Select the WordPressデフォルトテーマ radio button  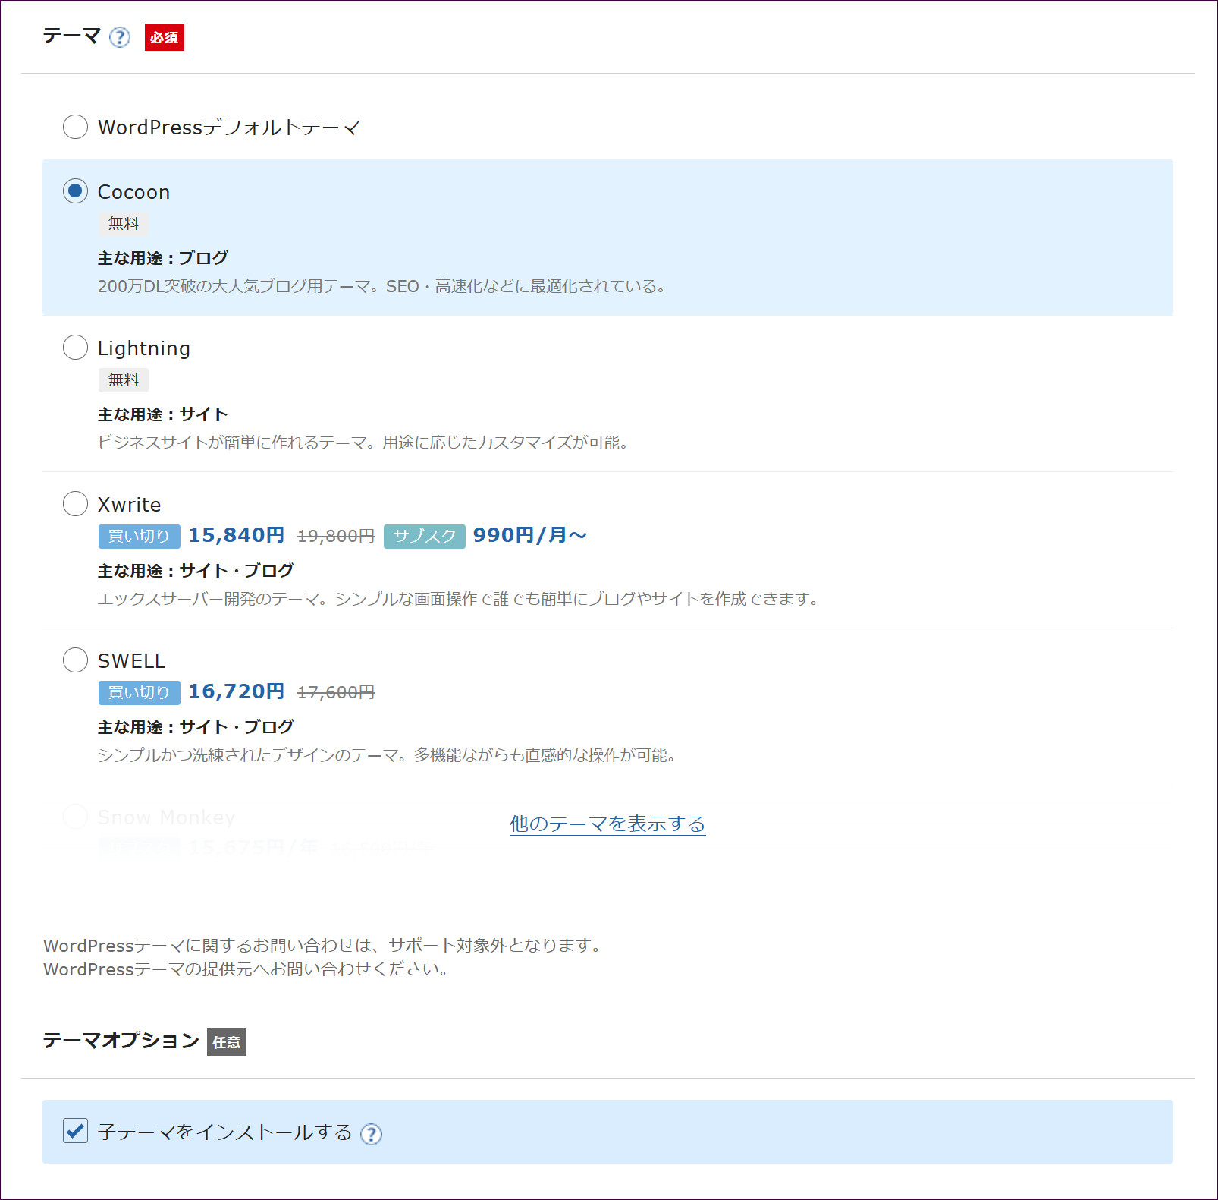pyautogui.click(x=75, y=127)
